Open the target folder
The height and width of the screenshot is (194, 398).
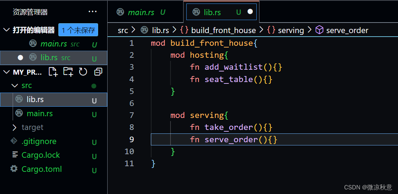[53, 127]
